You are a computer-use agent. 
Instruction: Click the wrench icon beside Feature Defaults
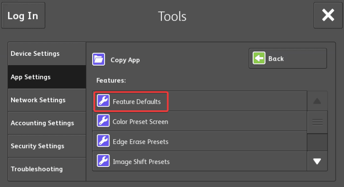103,101
